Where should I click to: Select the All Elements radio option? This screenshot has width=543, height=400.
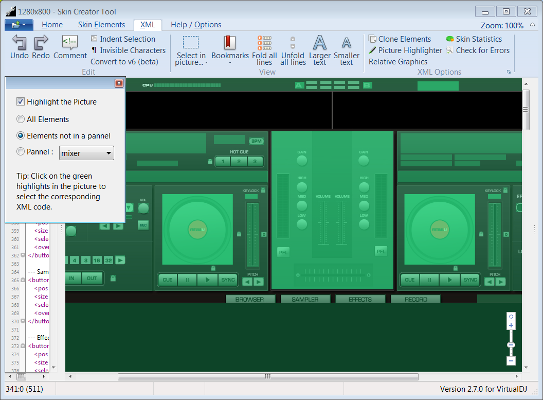[21, 119]
